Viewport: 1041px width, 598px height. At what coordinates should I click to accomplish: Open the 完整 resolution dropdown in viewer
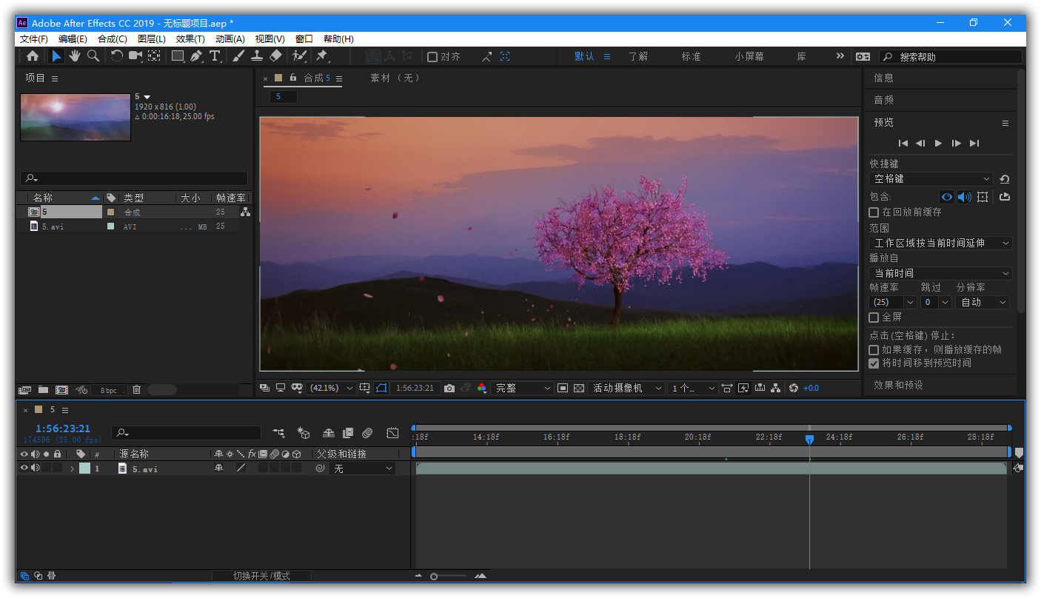[x=523, y=388]
